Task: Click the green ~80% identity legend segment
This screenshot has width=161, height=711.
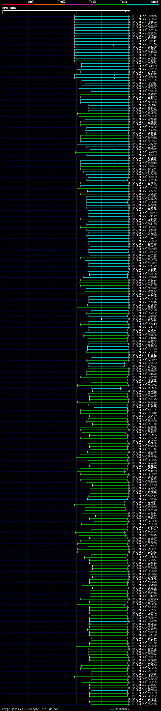Action: (112, 5)
